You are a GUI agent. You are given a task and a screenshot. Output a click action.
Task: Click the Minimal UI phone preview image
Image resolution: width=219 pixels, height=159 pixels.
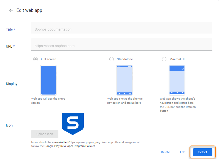click(x=177, y=80)
